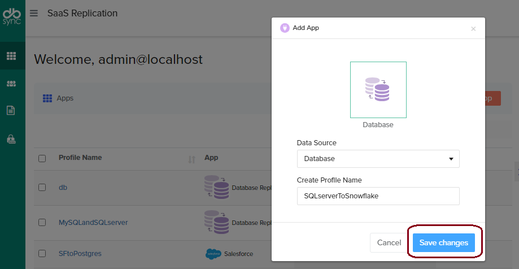This screenshot has width=519, height=269.
Task: Click Database Replication text in db row
Action: 251,188
